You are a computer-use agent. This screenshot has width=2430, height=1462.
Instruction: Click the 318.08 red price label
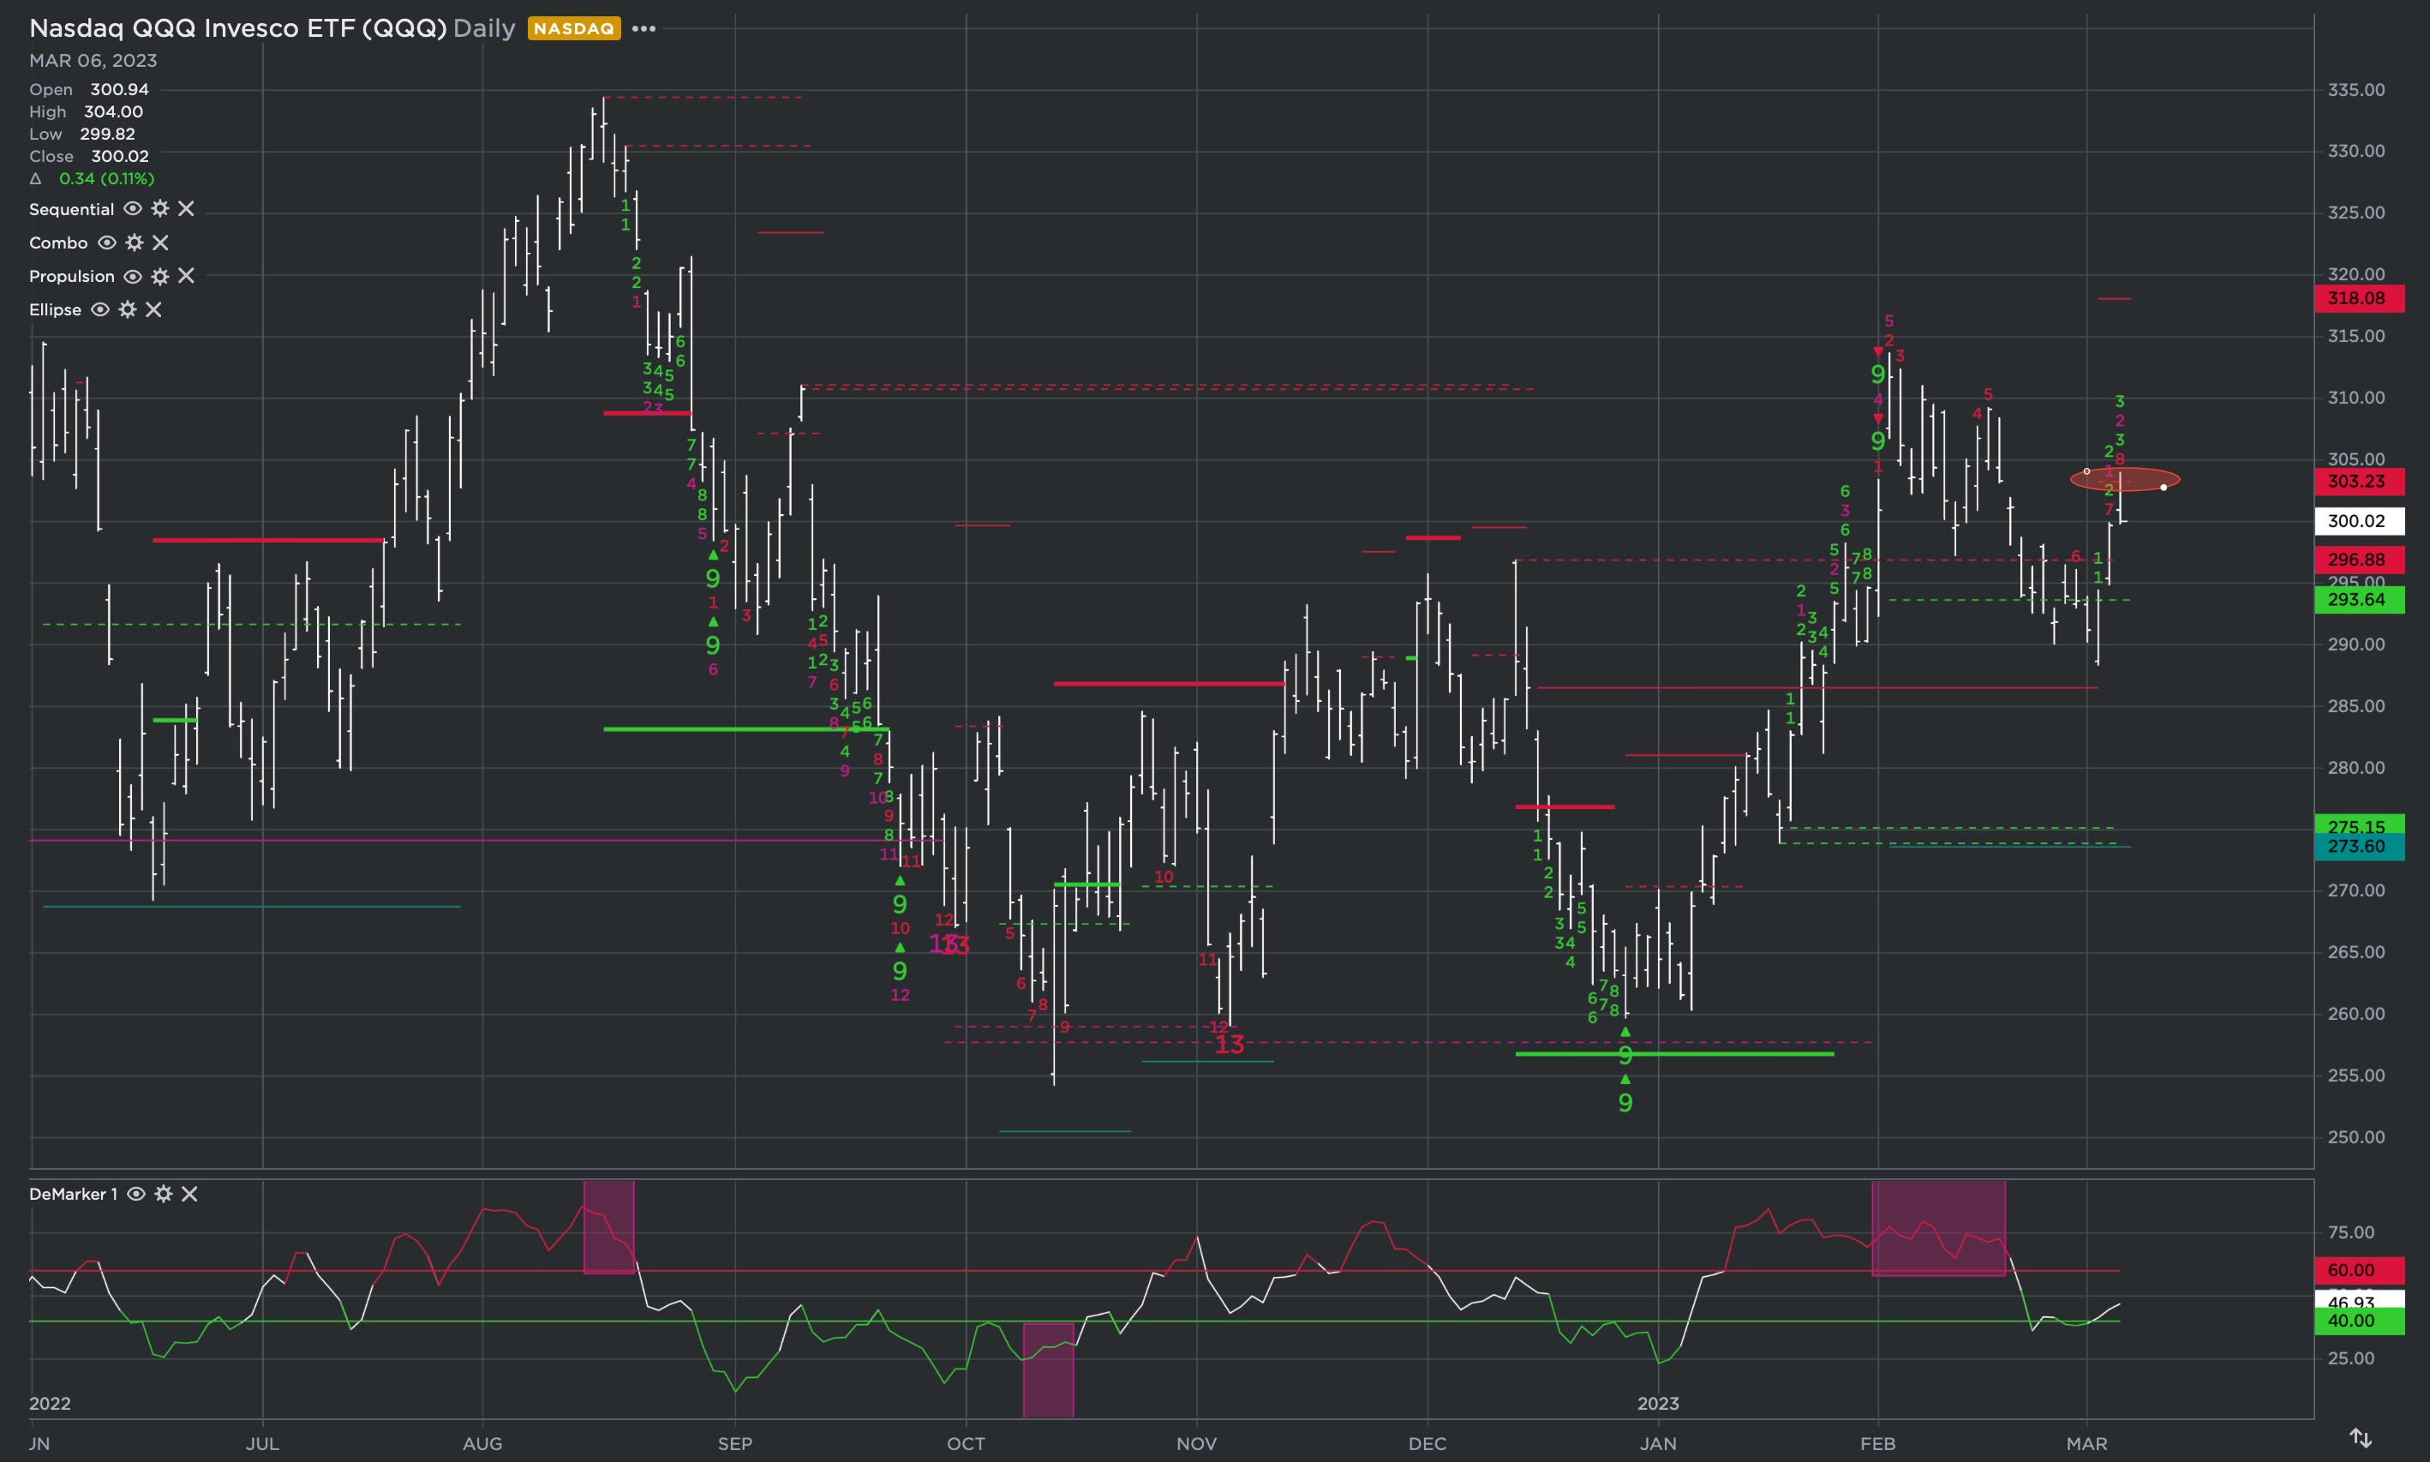point(2359,298)
